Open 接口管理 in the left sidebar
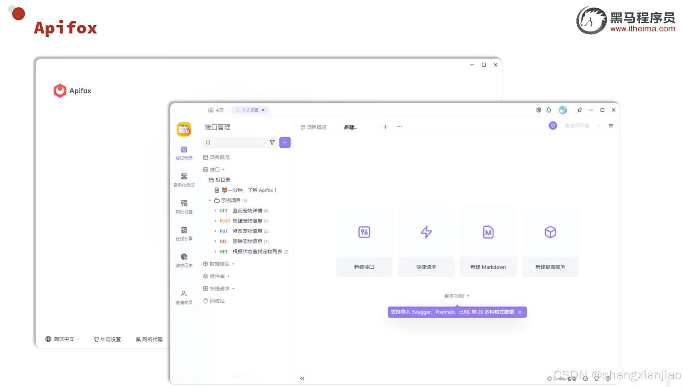 184,153
